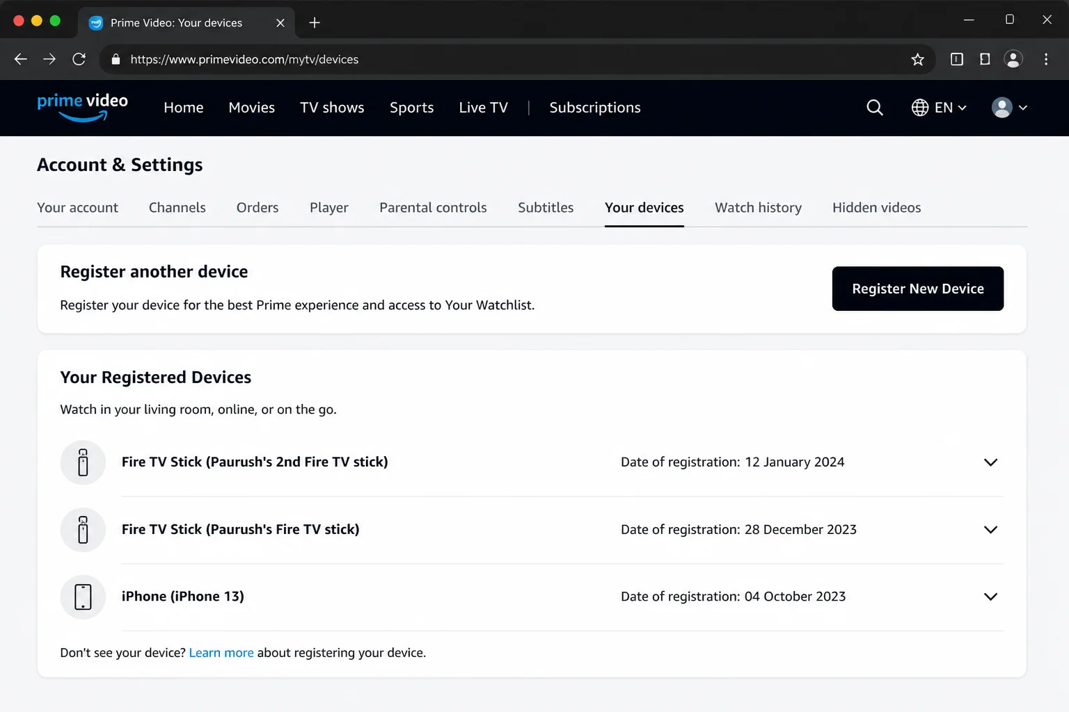The image size is (1069, 712).
Task: Switch to Subtitles tab
Action: click(x=546, y=208)
